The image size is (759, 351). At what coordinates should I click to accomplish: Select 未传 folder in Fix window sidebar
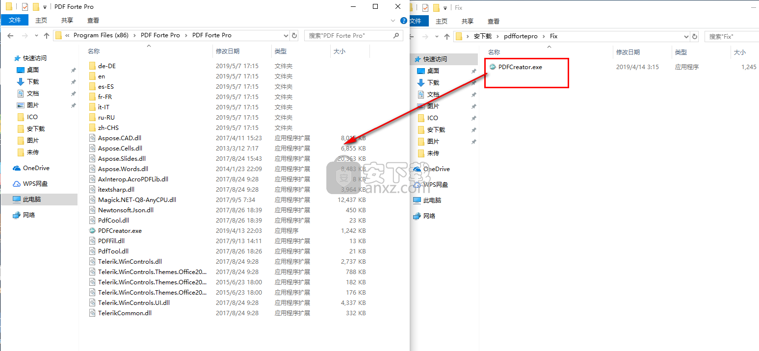click(x=433, y=153)
